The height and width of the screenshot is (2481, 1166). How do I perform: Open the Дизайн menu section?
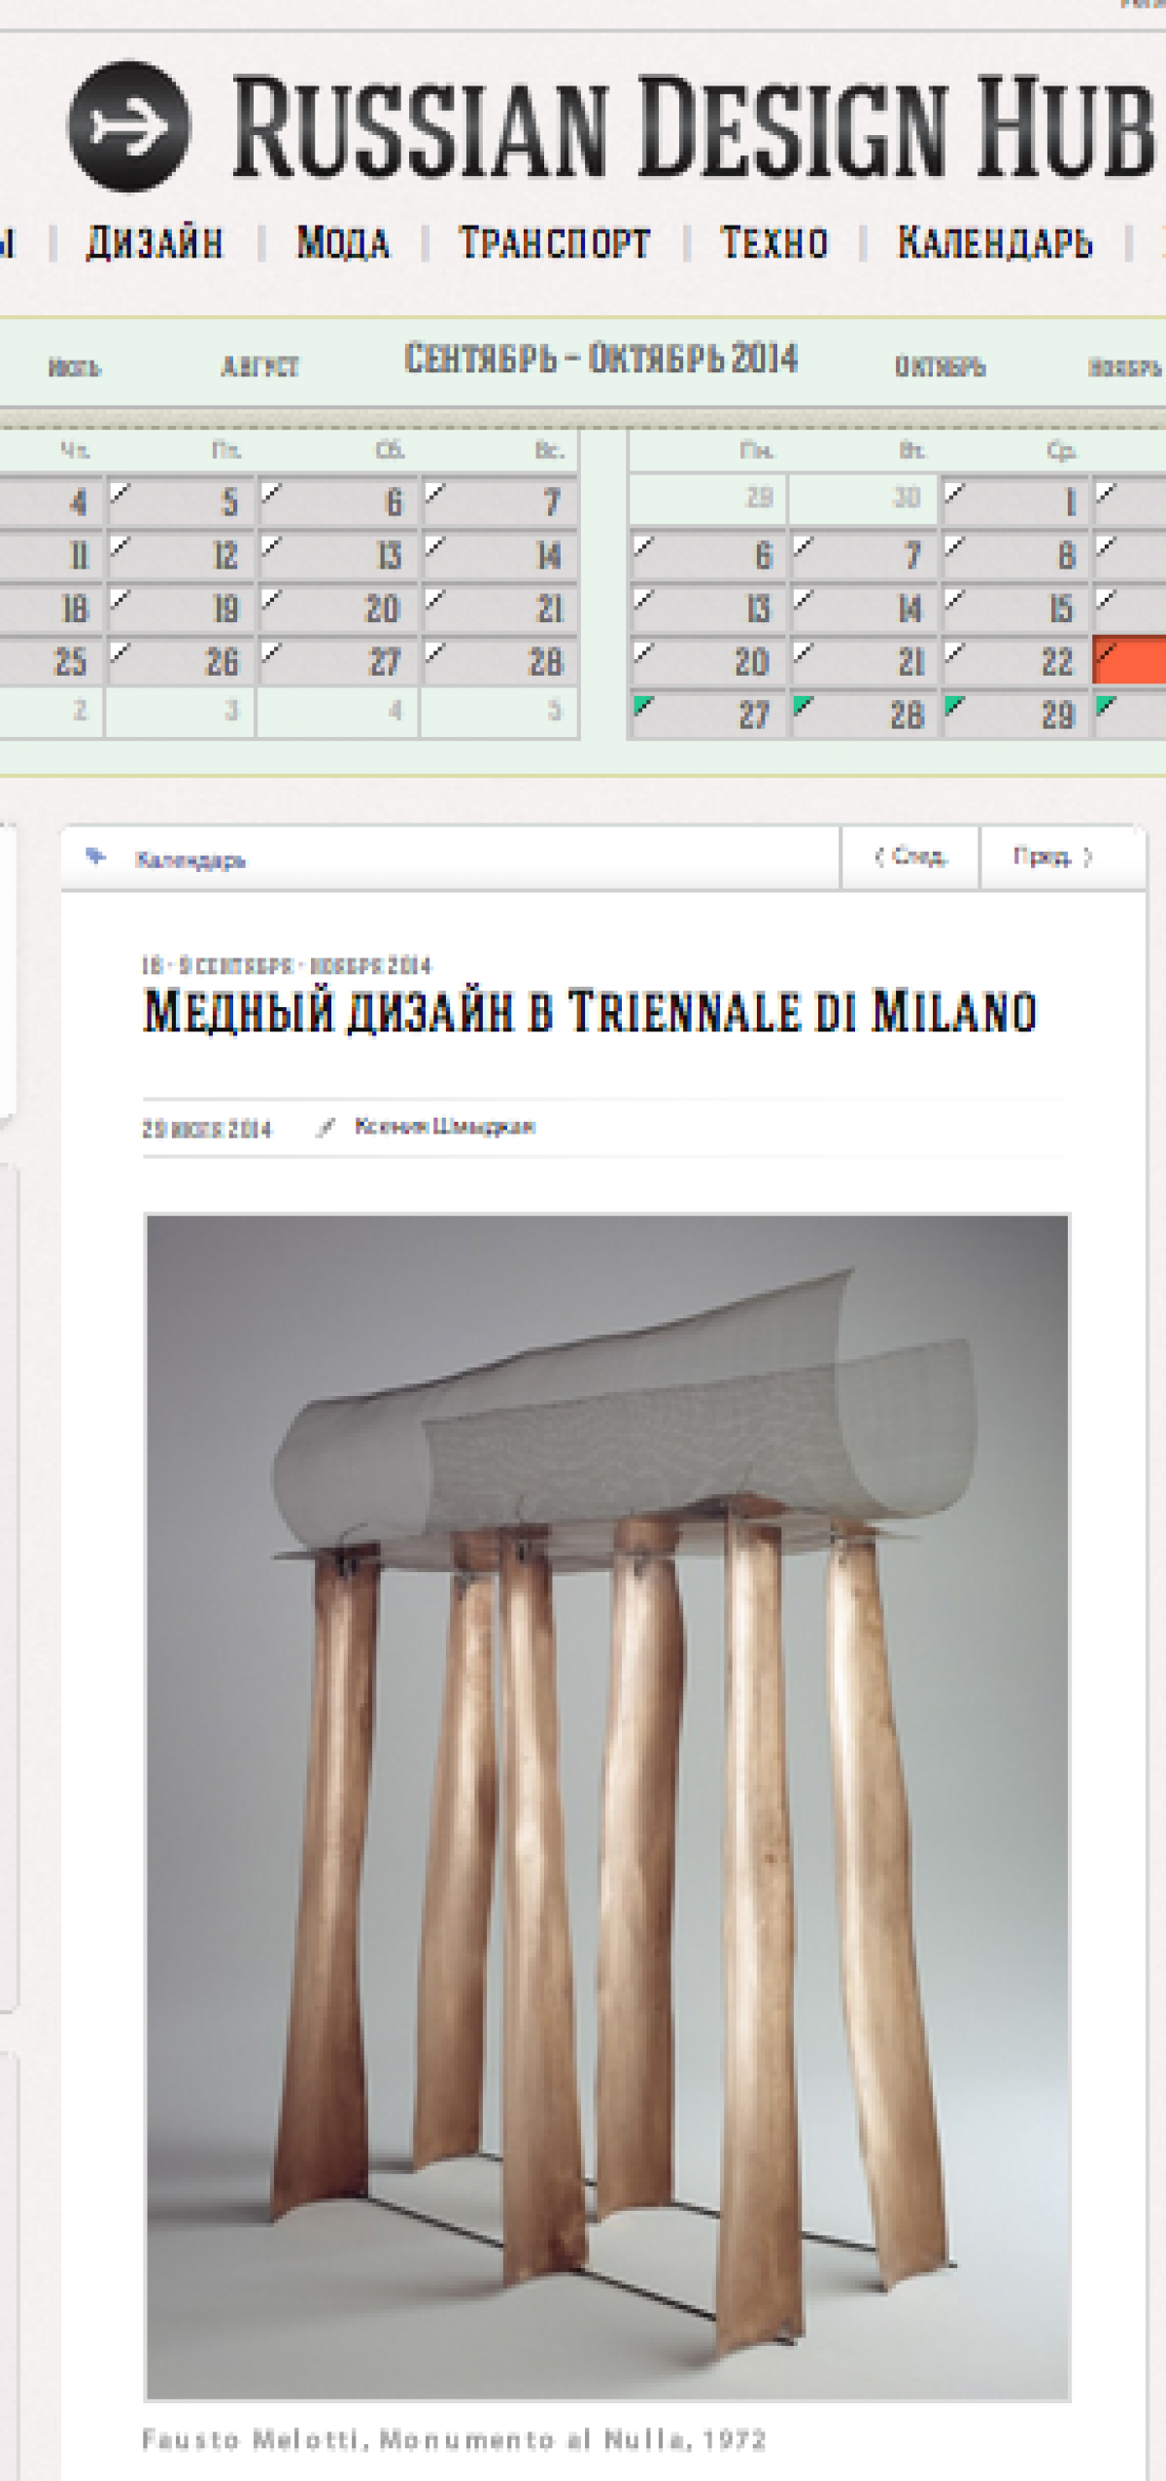point(154,242)
